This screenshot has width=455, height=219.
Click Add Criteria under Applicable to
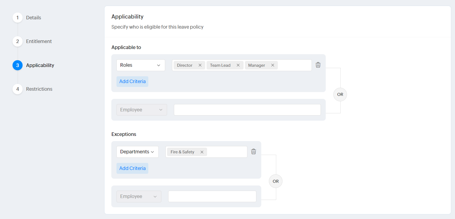(132, 81)
